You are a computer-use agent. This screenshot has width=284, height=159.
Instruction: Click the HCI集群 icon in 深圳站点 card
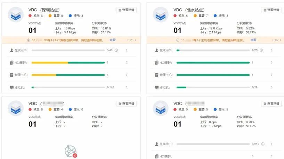pos(12,63)
